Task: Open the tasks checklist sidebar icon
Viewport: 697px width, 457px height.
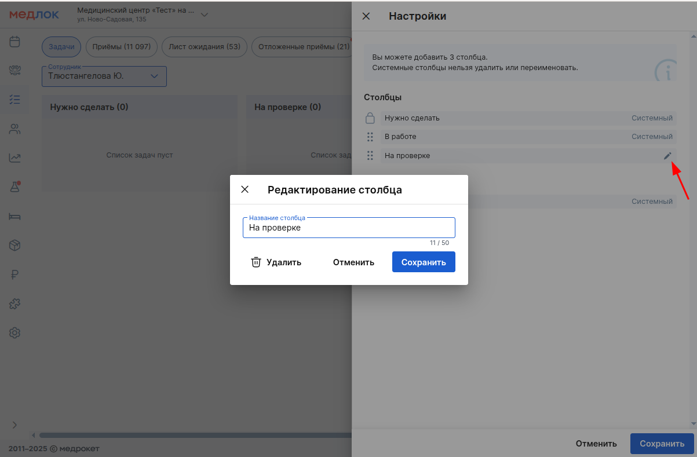Action: tap(15, 99)
